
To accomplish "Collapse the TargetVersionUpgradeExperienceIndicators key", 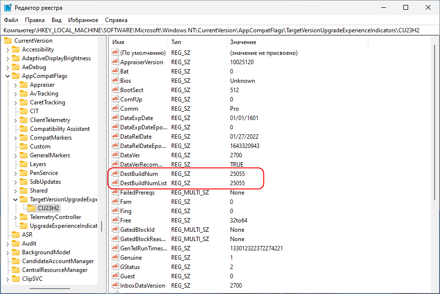I will pyautogui.click(x=15, y=199).
